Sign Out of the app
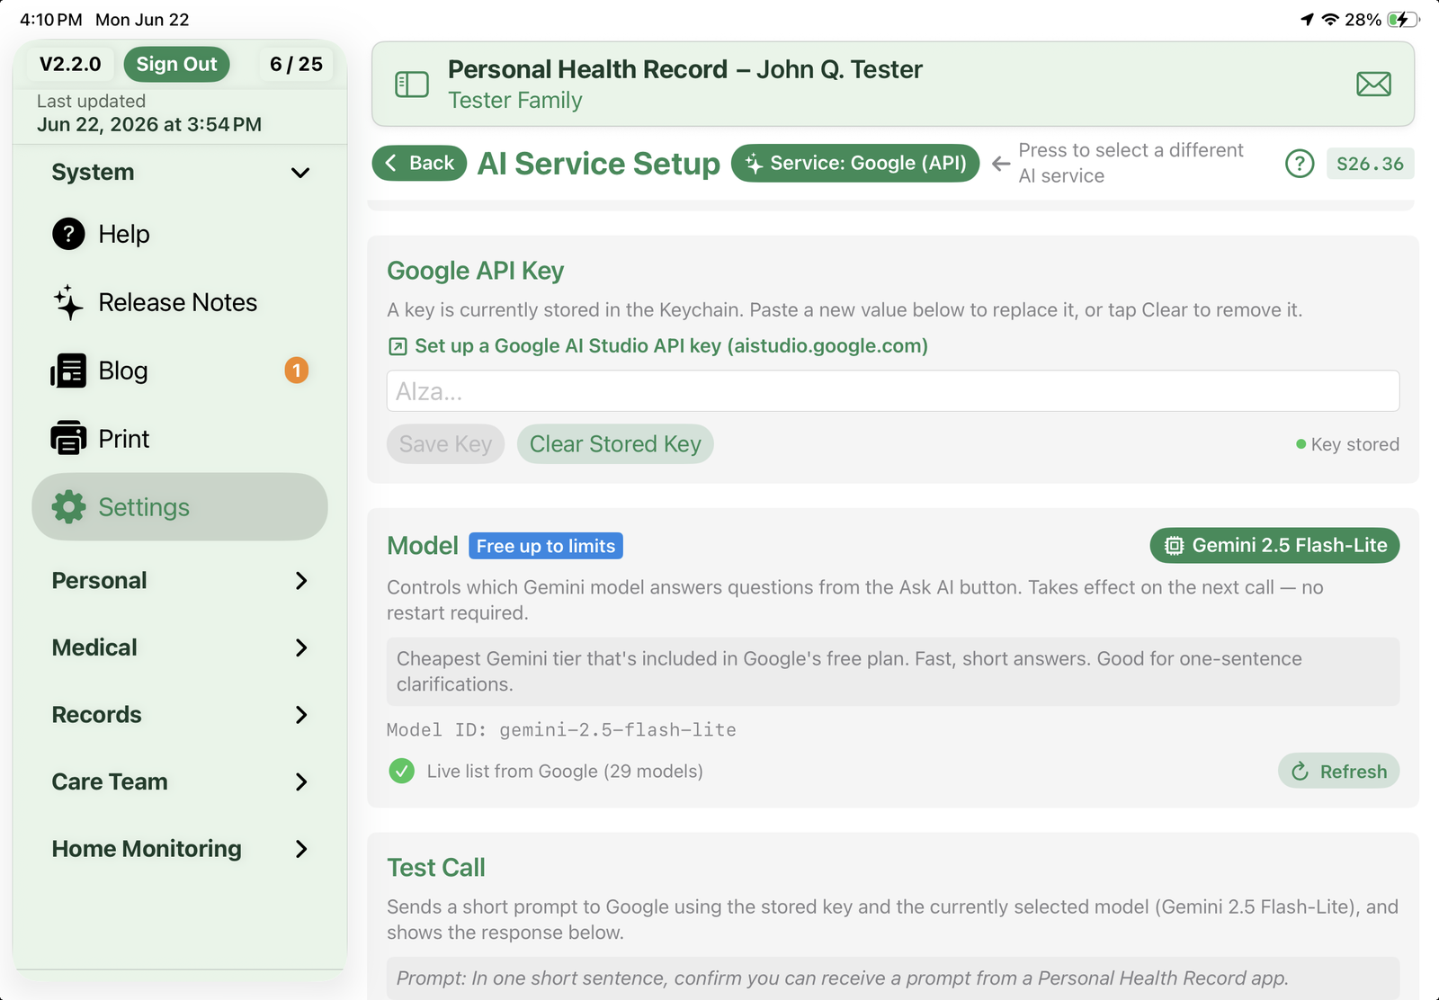 pyautogui.click(x=176, y=64)
